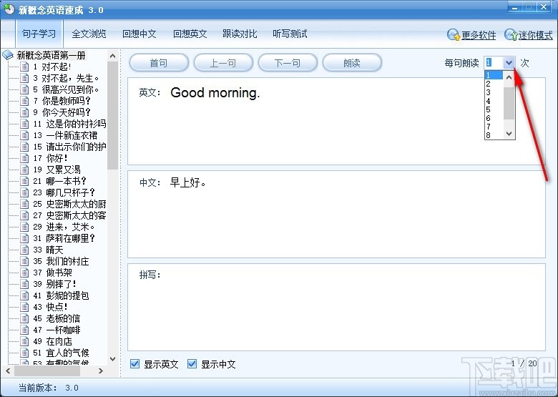Select 8 in the repeat count list
Viewport: 558px width, 397px height.
point(494,135)
